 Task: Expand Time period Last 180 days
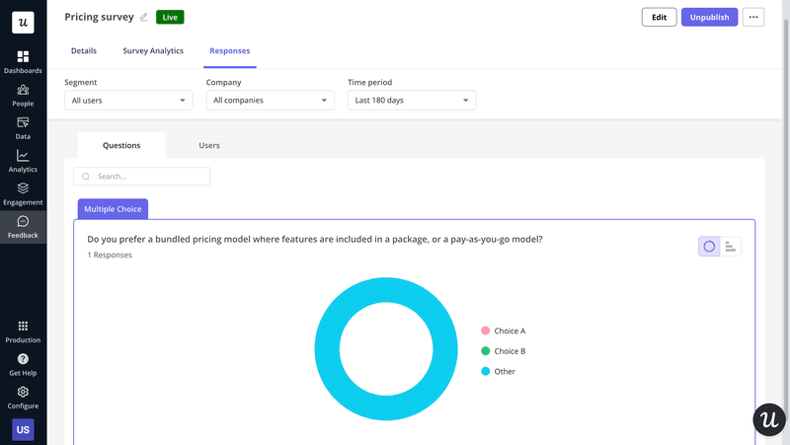click(x=411, y=101)
